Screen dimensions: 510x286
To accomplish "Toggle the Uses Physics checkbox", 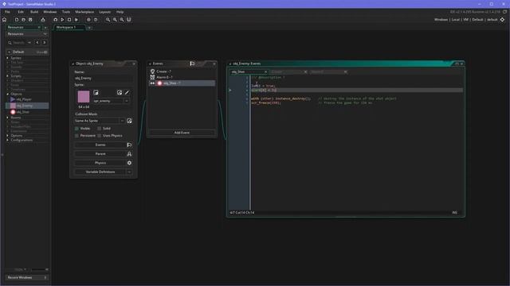I will (x=99, y=136).
